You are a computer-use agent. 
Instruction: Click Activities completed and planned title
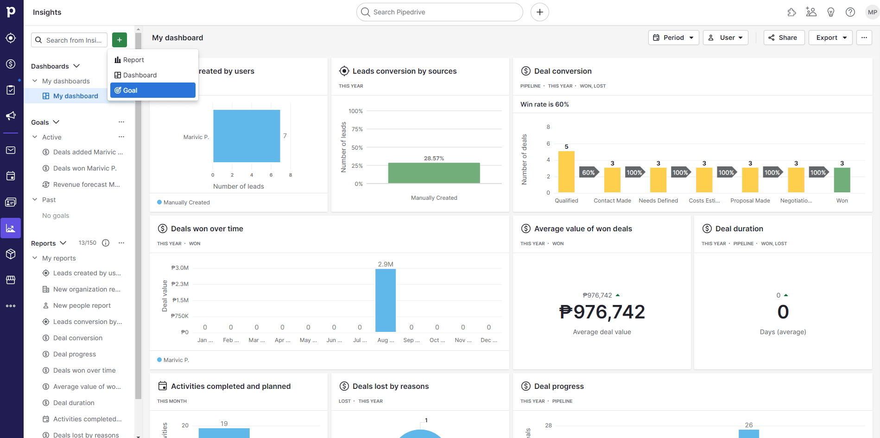tap(231, 386)
